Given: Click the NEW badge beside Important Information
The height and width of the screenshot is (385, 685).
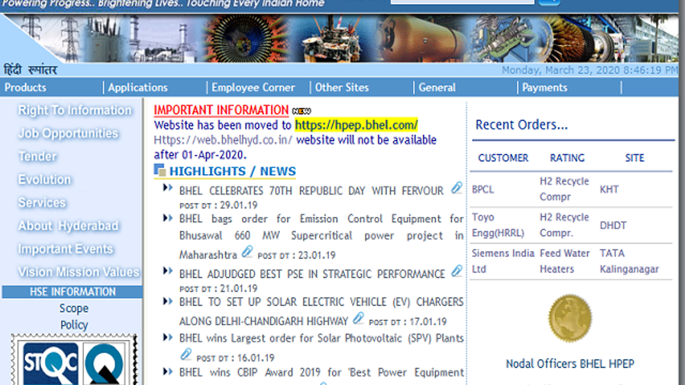Looking at the screenshot, I should [301, 111].
